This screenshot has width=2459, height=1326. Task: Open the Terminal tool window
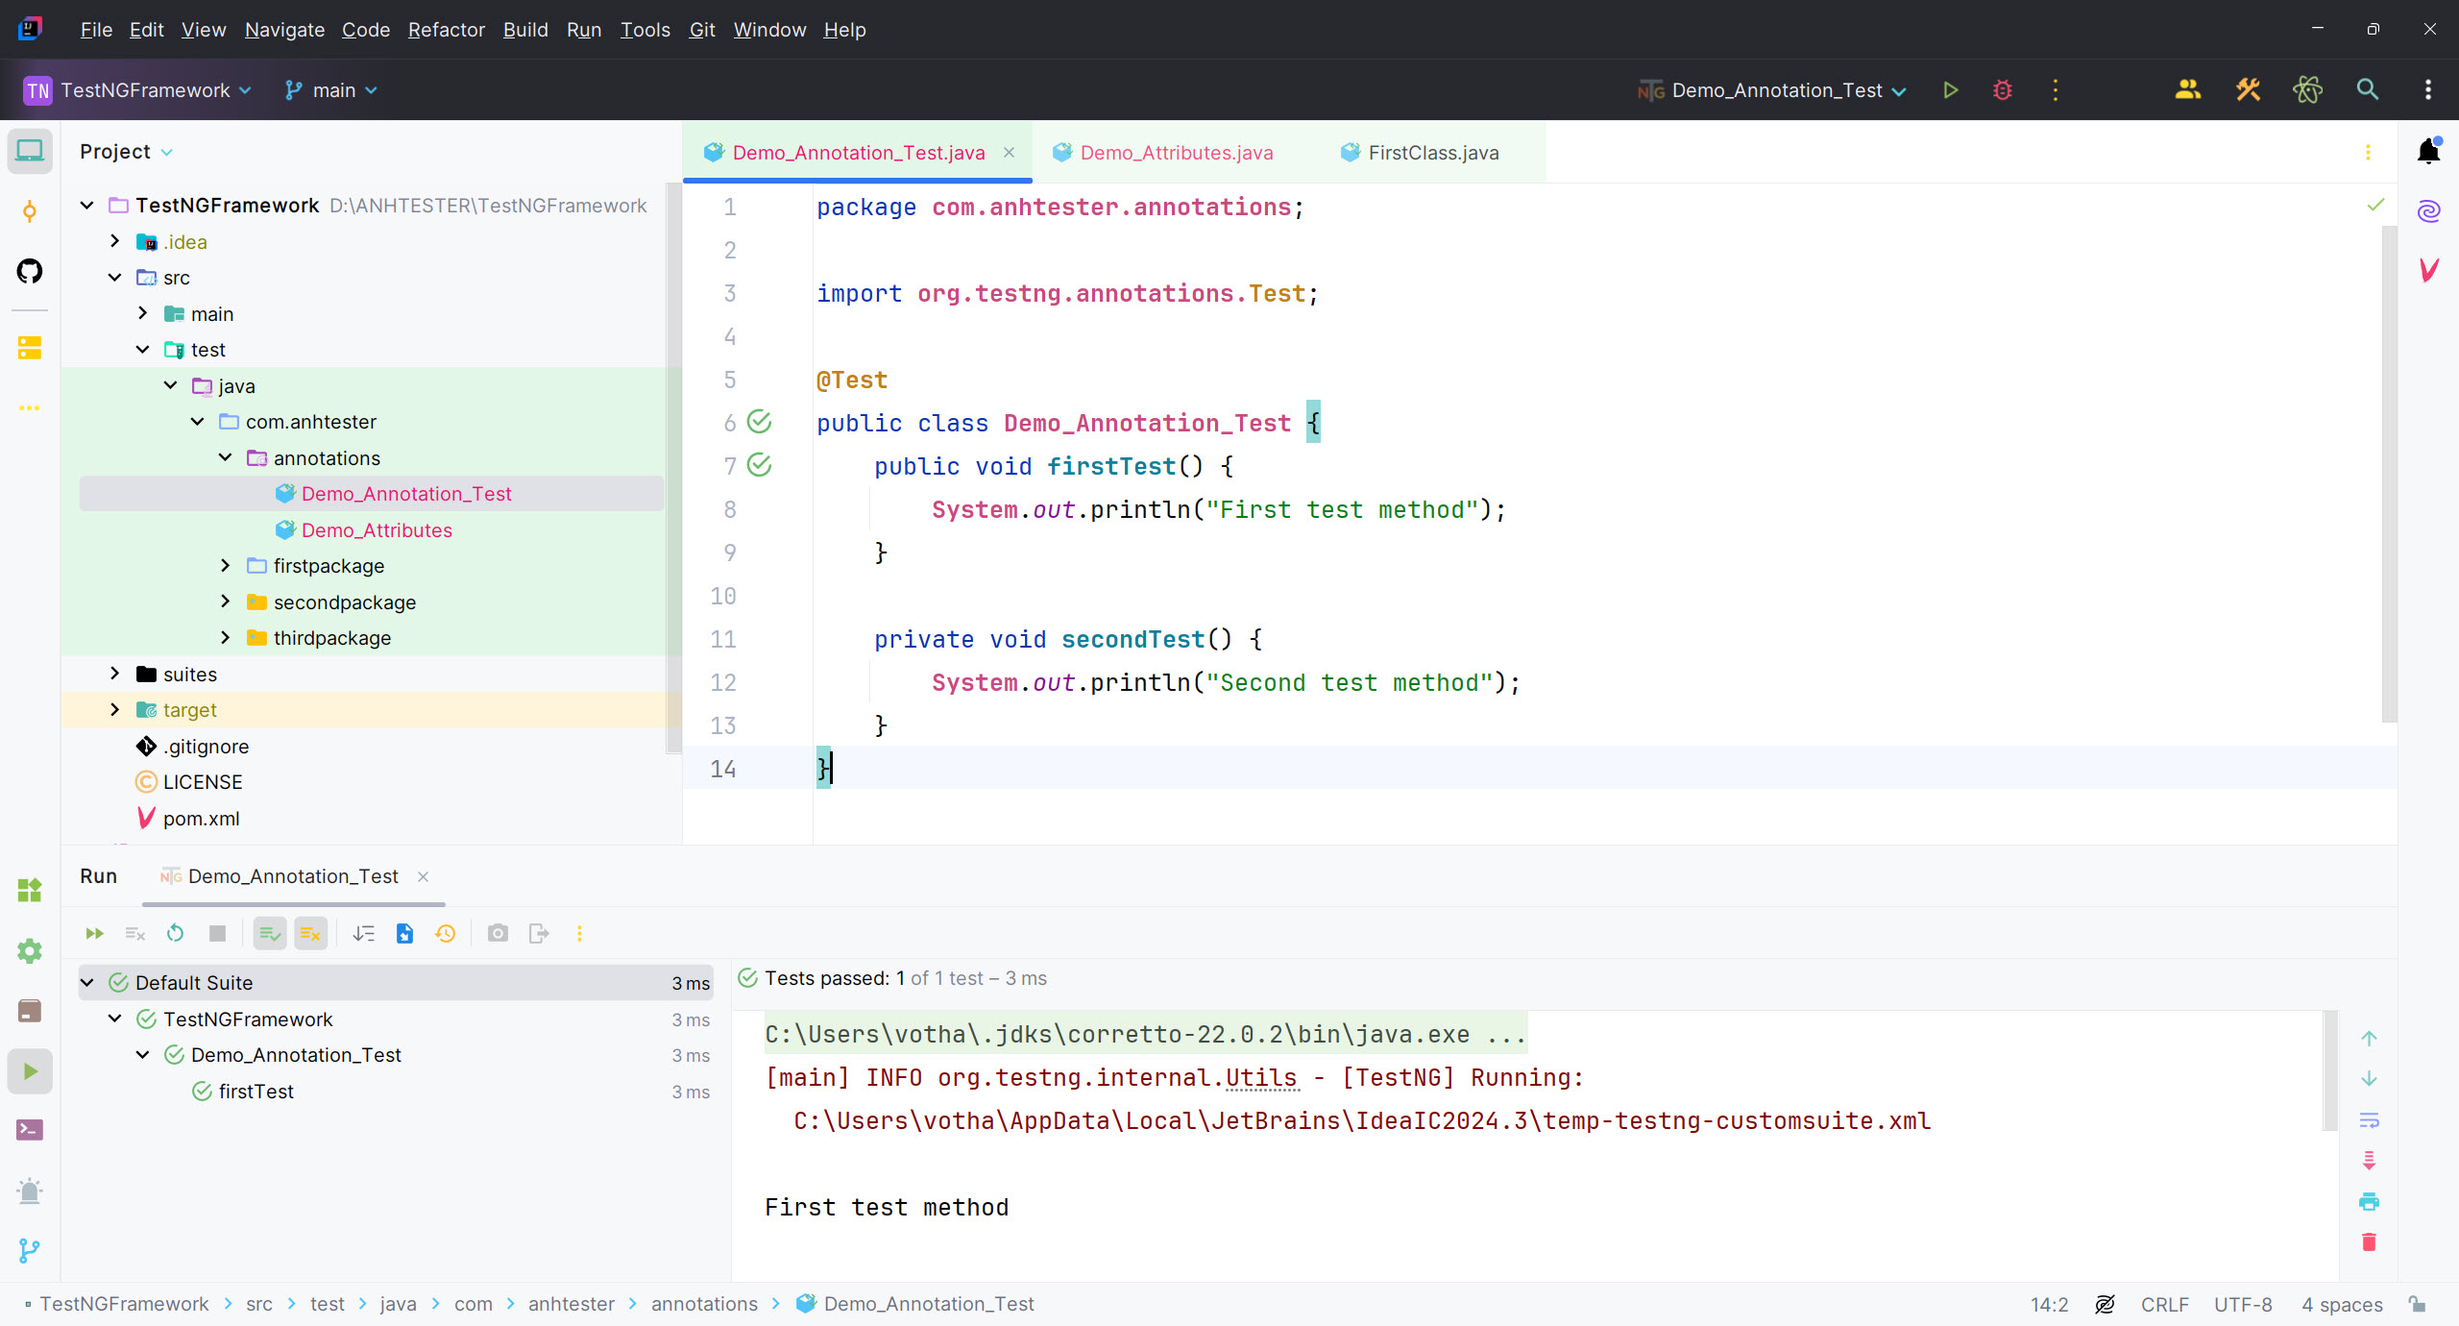coord(30,1130)
